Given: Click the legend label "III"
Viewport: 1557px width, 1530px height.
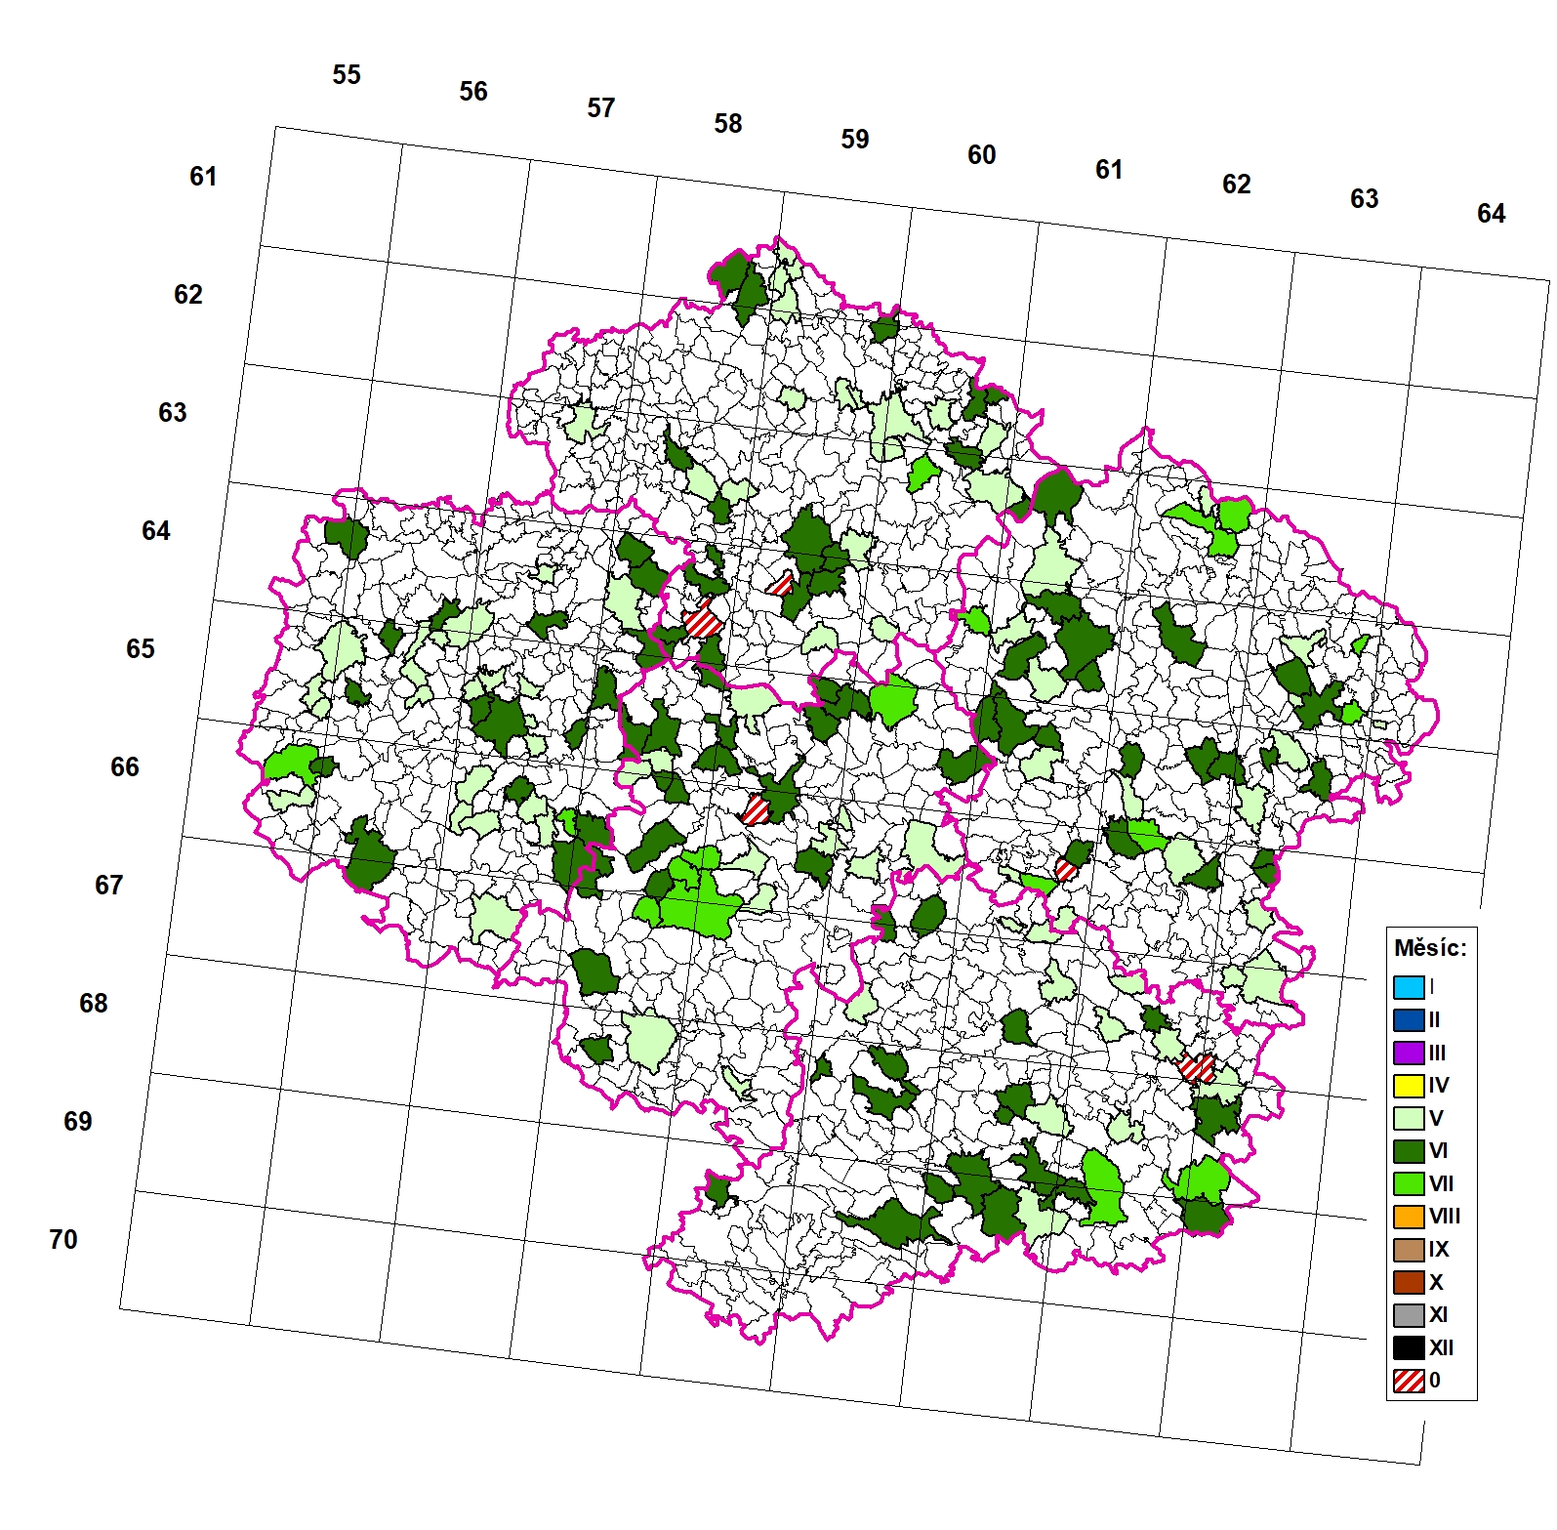Looking at the screenshot, I should [1437, 1053].
